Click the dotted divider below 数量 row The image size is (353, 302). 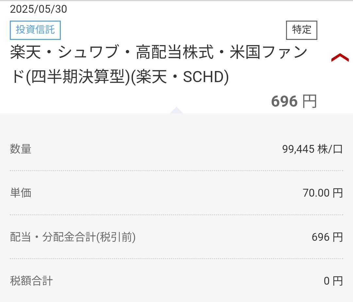(x=176, y=171)
